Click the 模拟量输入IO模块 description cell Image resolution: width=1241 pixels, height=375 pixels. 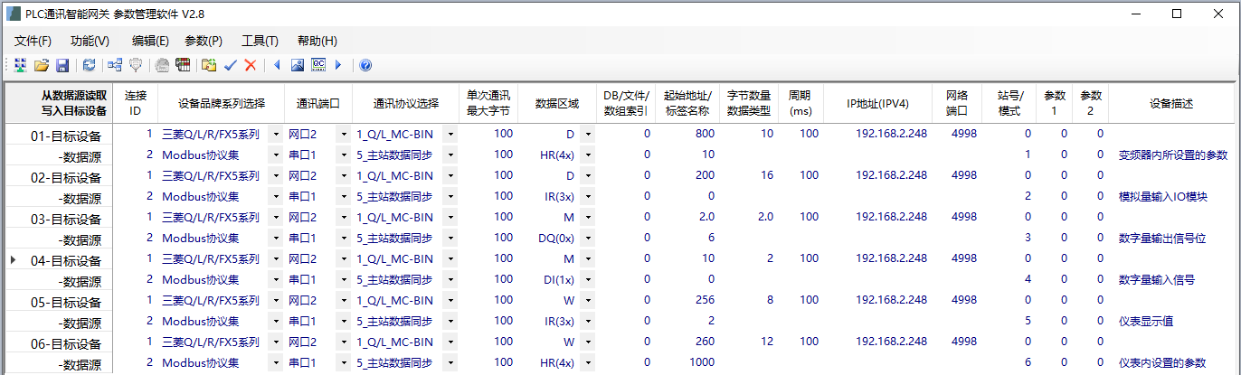(x=1172, y=196)
